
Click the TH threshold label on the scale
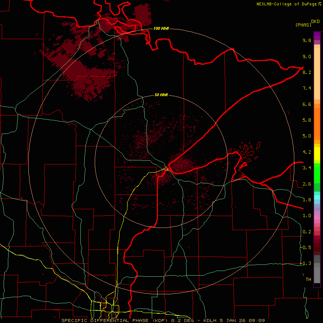click(308, 280)
